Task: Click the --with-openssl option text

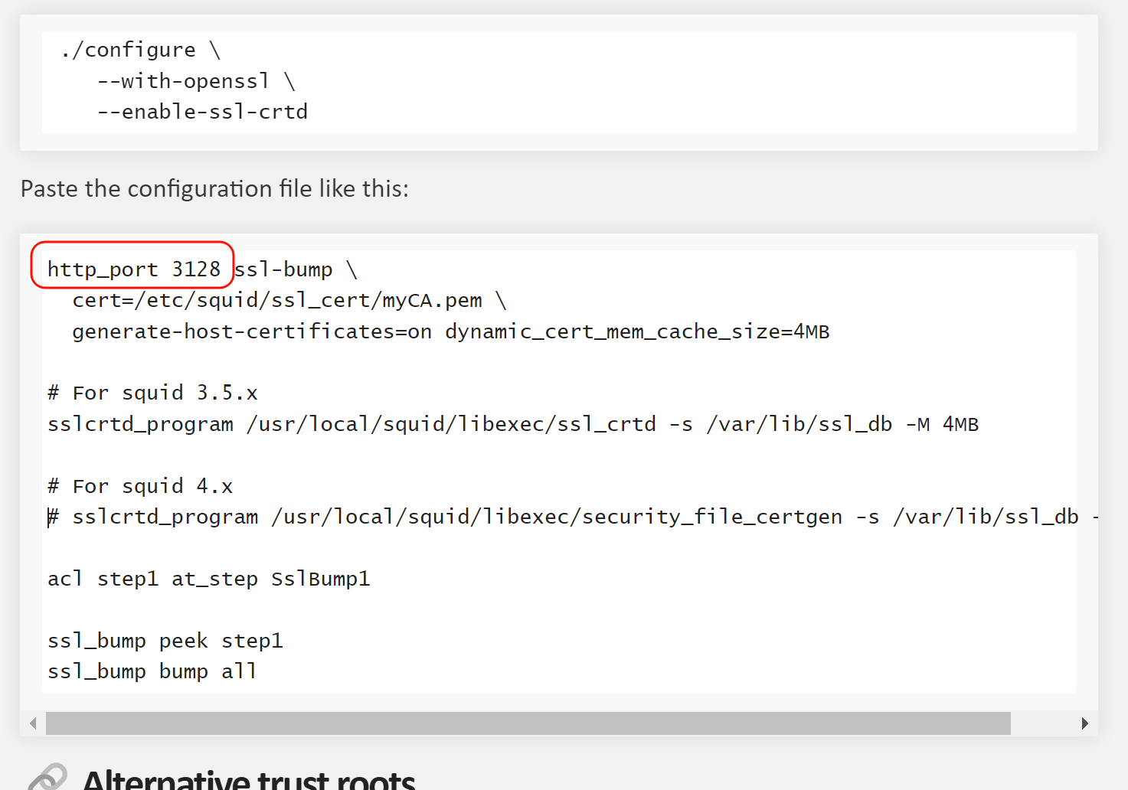Action: 184,81
